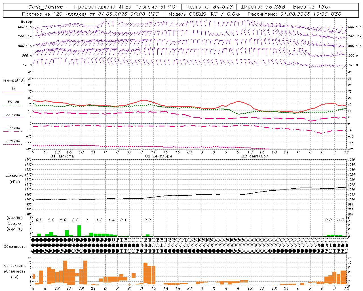Click the Долгота: 84.543 header field
The image size is (363, 291).
coord(209,7)
